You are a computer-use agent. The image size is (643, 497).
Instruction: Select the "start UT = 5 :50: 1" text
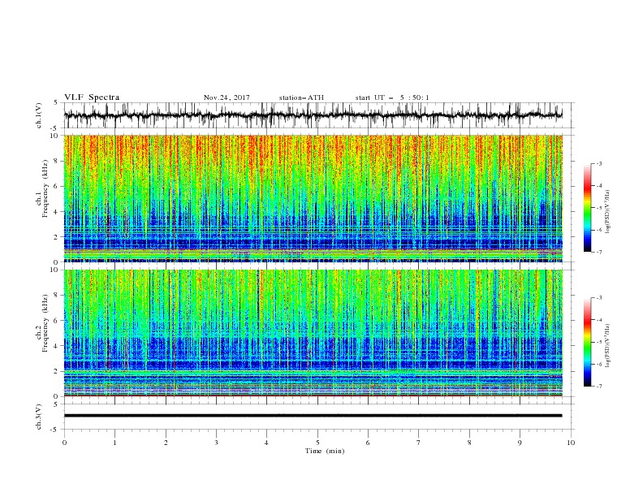[x=392, y=97]
